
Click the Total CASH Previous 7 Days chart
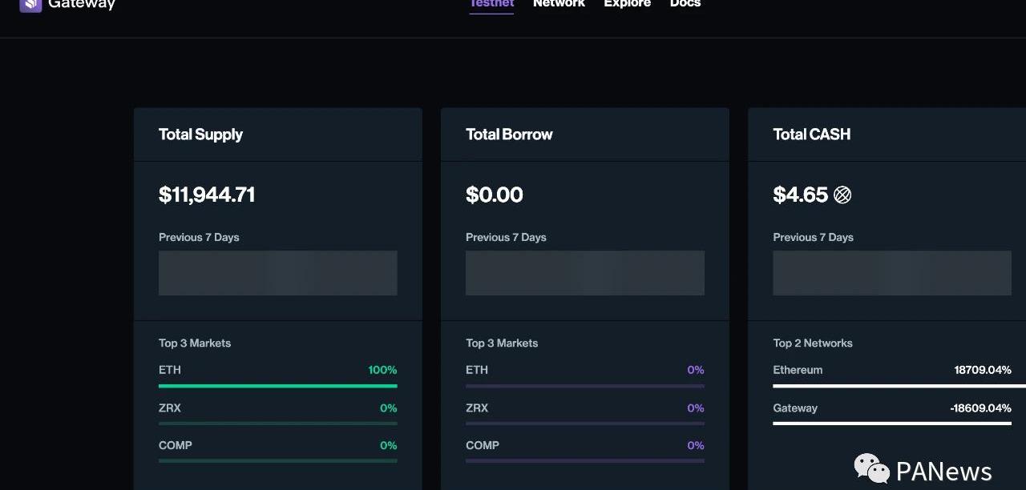[892, 273]
